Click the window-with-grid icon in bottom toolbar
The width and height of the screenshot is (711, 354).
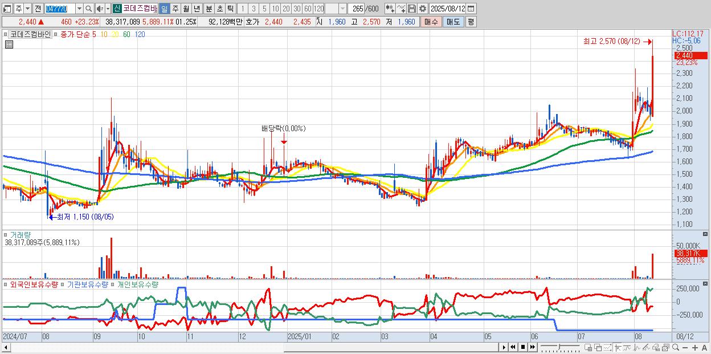click(x=589, y=348)
